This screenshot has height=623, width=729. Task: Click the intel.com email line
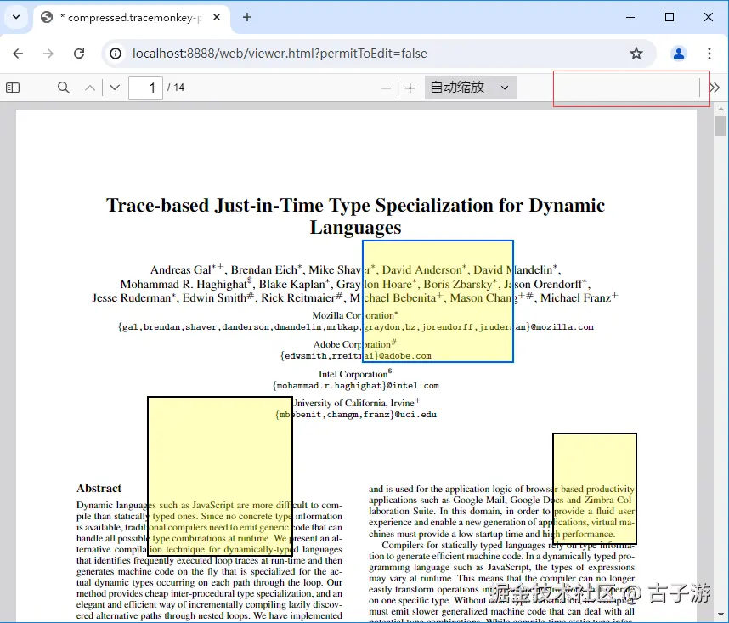(x=356, y=386)
